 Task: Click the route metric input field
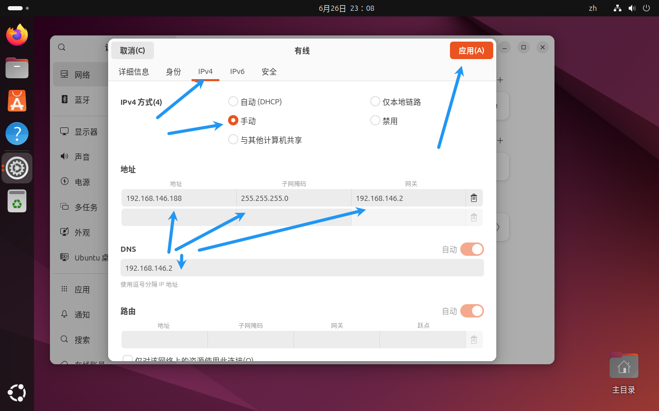click(423, 340)
